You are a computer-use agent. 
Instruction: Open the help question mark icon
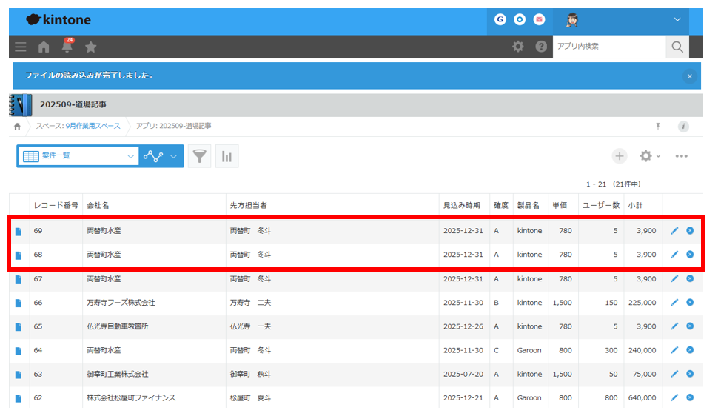[541, 47]
